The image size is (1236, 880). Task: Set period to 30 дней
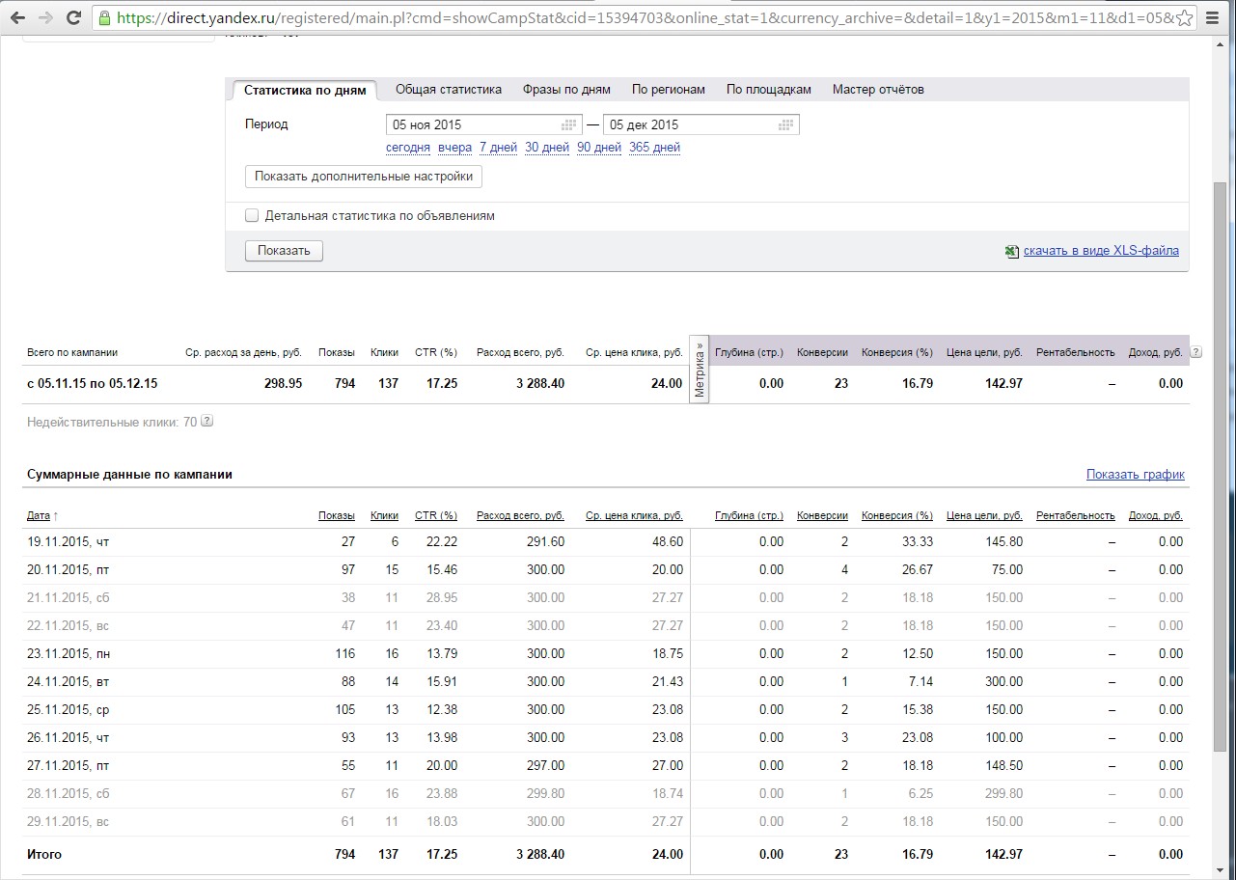(x=547, y=148)
